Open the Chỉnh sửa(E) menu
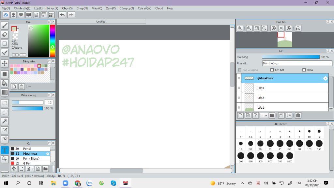334x188 pixels. pyautogui.click(x=22, y=8)
